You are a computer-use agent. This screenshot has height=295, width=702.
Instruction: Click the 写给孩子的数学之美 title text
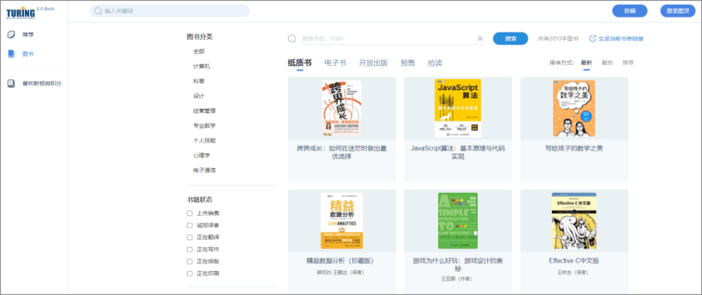574,148
